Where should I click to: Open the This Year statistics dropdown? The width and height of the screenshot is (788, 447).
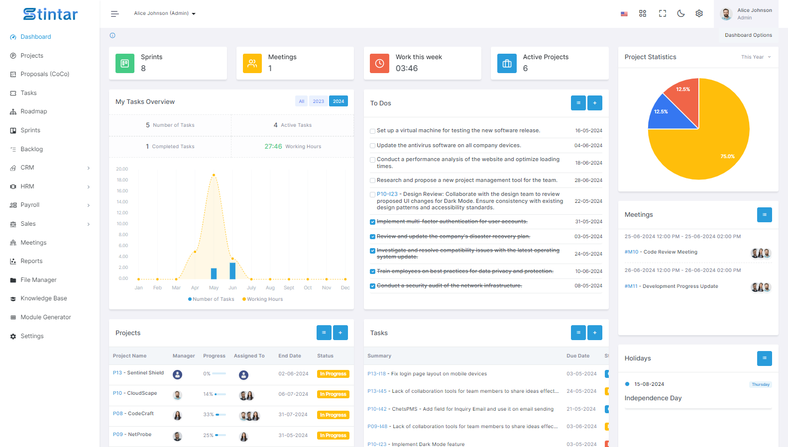point(756,57)
